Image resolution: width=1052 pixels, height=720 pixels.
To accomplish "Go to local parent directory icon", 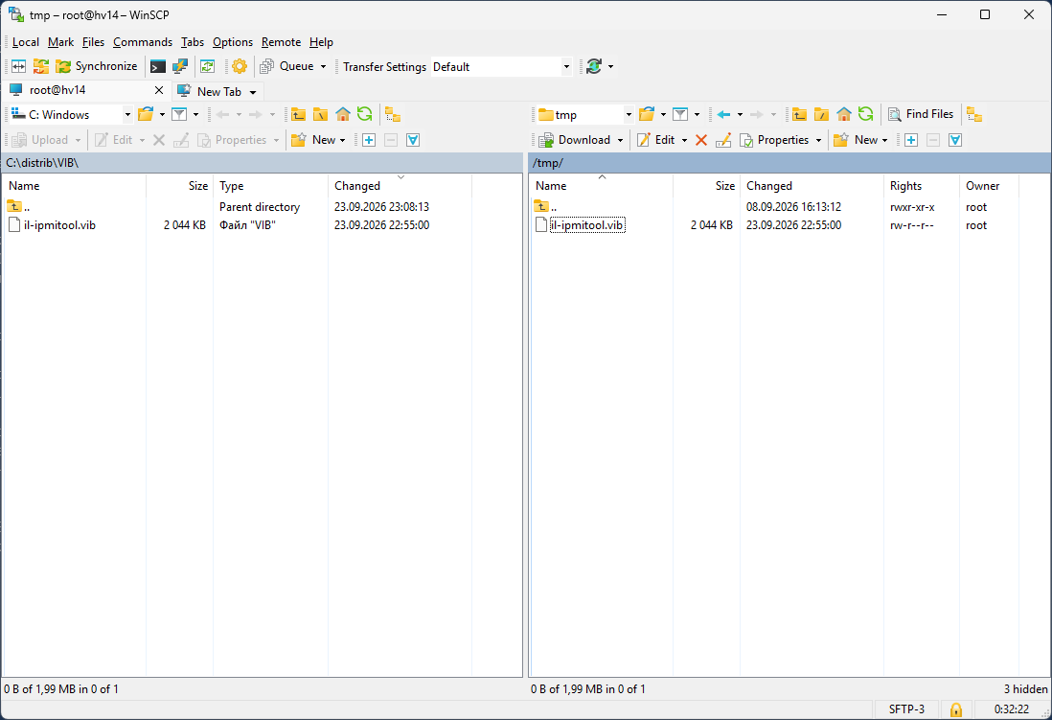I will (x=299, y=114).
